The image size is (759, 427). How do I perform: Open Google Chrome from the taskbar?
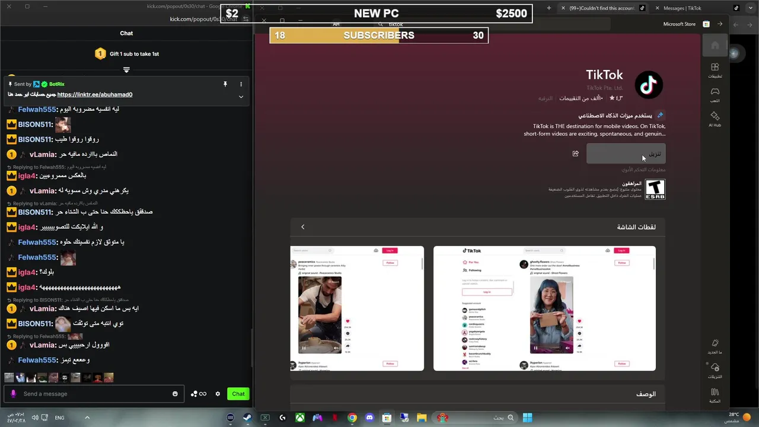point(352,418)
